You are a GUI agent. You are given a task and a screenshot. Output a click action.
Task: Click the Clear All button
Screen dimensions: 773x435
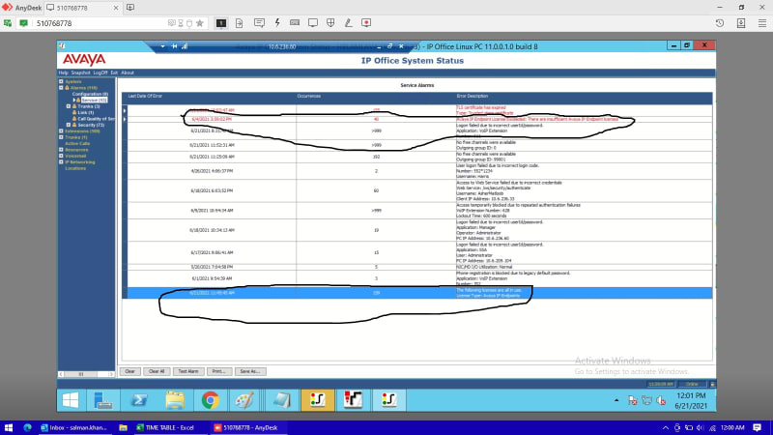(157, 371)
